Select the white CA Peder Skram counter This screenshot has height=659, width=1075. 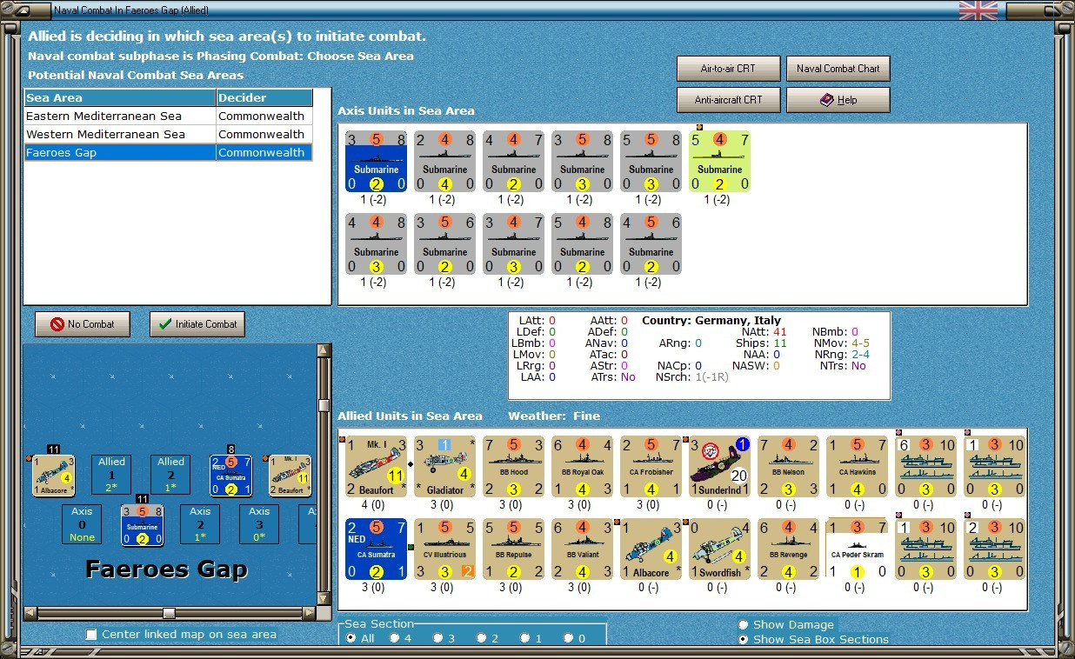[x=857, y=549]
